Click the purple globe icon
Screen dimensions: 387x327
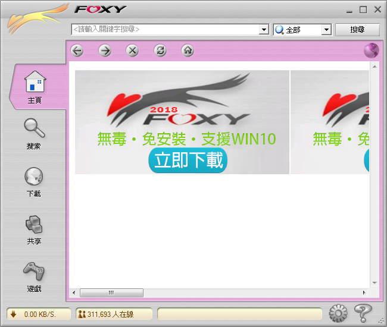pos(371,51)
